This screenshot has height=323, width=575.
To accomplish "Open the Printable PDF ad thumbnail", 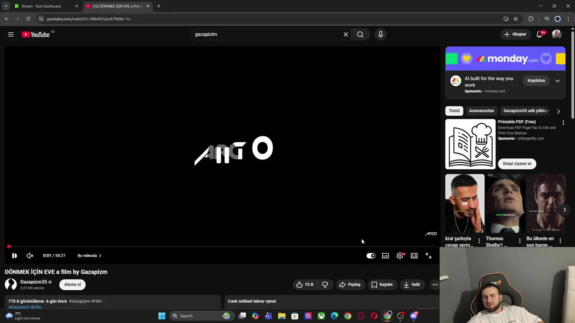I will [x=470, y=144].
